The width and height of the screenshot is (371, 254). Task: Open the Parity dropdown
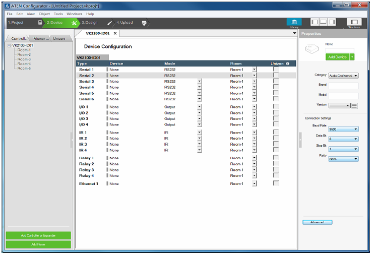click(344, 159)
